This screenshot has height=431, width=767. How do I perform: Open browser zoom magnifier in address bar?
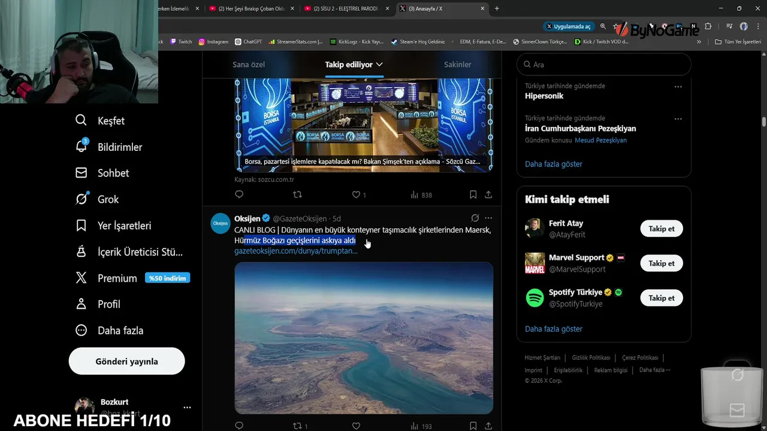pyautogui.click(x=603, y=26)
